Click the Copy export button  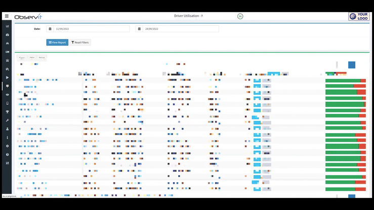click(x=22, y=58)
